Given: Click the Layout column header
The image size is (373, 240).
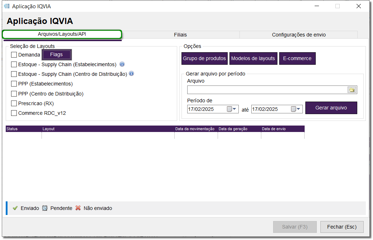Looking at the screenshot, I should [108, 129].
